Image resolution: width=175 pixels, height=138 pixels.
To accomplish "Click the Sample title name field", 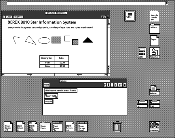I will coord(85,81).
